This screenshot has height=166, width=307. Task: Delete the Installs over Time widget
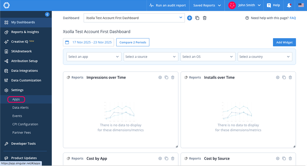click(290, 77)
